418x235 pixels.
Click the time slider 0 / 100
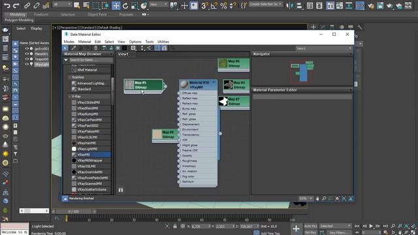[74, 211]
